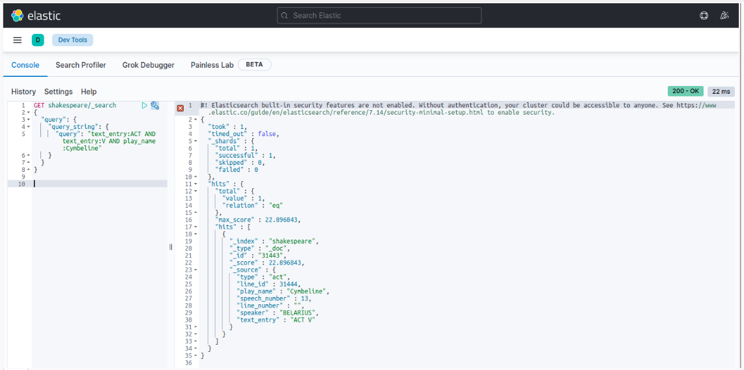Click the BETA badge
Viewport: 744px width, 370px height.
click(x=254, y=65)
